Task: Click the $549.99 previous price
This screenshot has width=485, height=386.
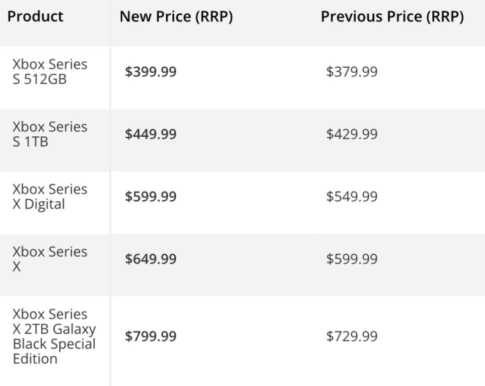Action: pyautogui.click(x=352, y=197)
